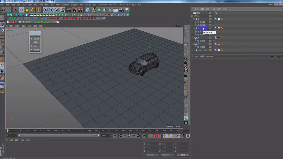Open the world coordinate system dropdown
This screenshot has height=159, width=283.
tap(152, 155)
